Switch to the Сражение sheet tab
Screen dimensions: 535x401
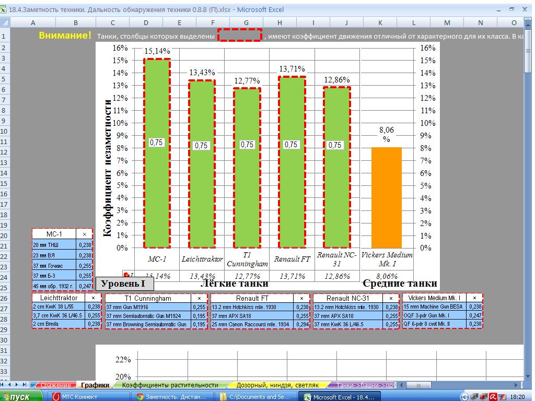pyautogui.click(x=55, y=385)
